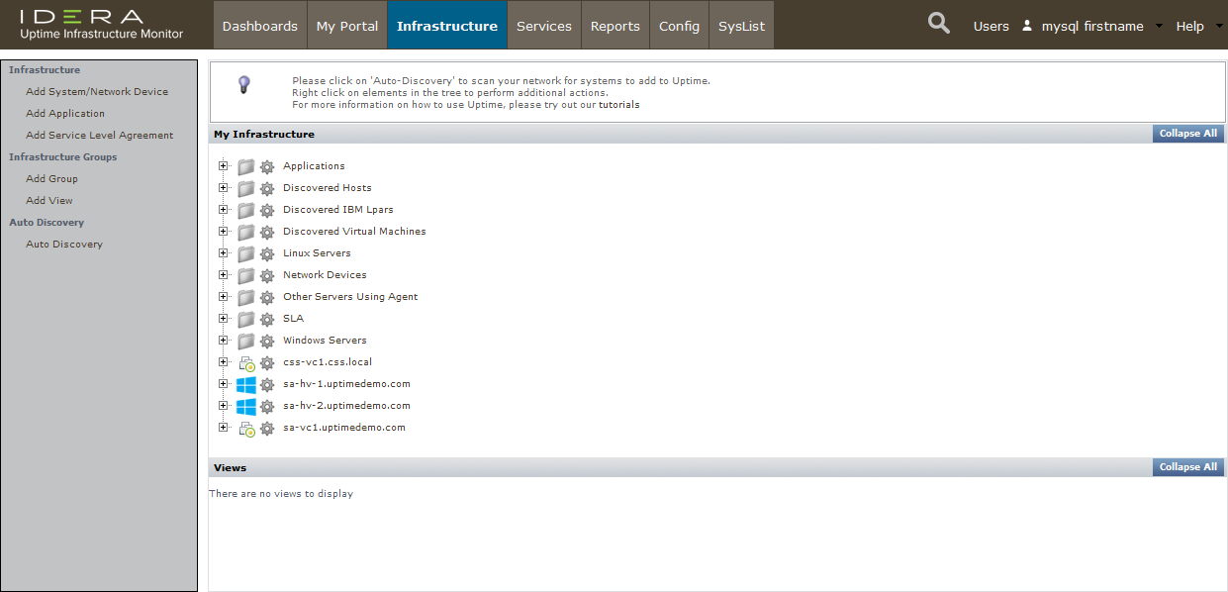
Task: Open gear menu for Applications
Action: 267,166
